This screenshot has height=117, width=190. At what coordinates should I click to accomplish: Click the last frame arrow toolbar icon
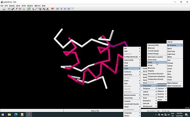pos(69,9)
